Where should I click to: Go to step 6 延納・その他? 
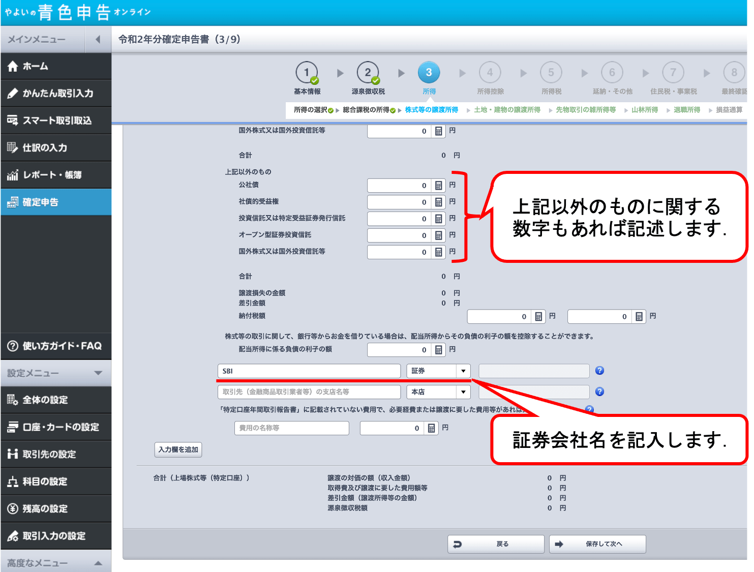point(612,78)
